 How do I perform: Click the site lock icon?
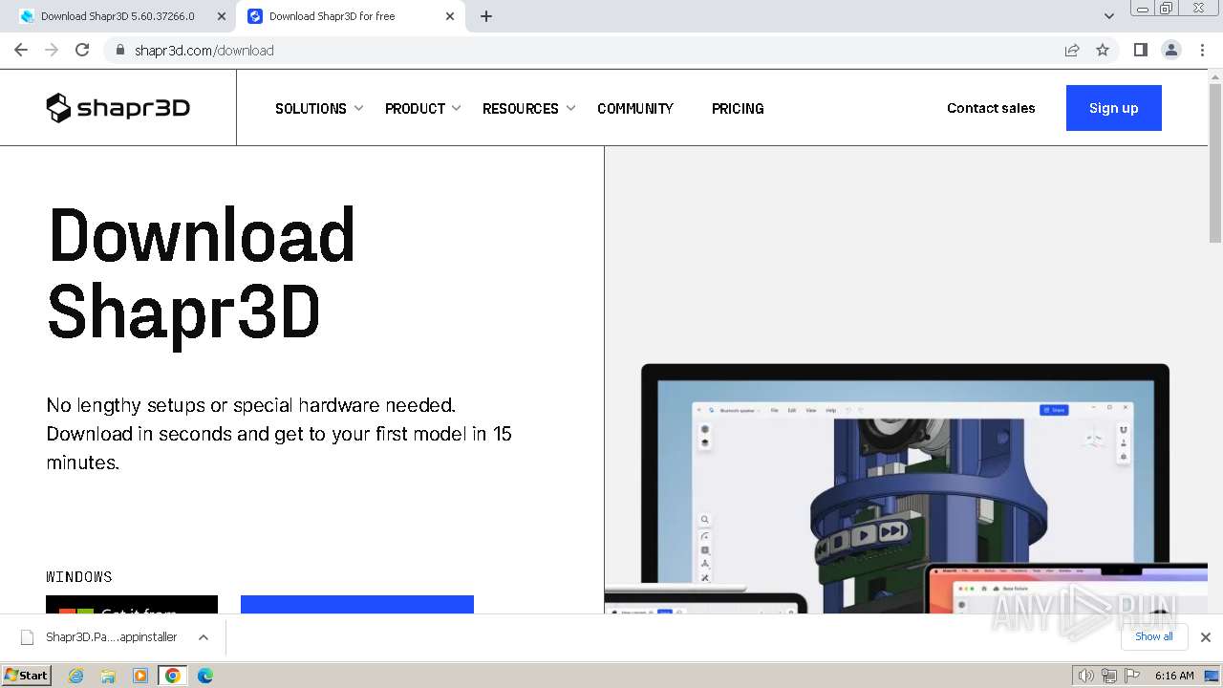119,50
